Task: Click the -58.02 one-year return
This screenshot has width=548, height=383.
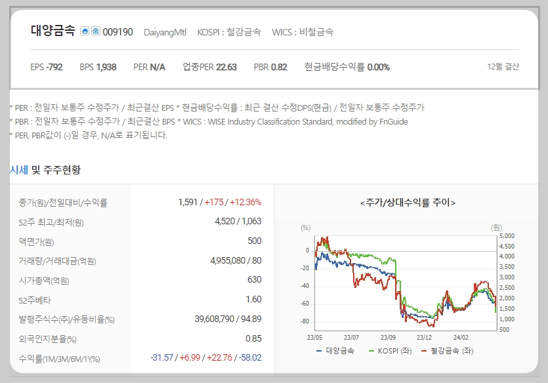Action: click(x=250, y=358)
